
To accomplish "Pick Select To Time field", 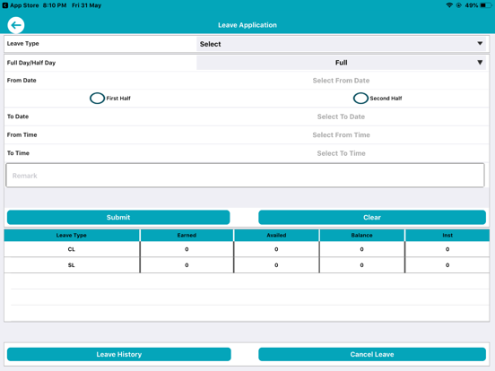I will [341, 153].
